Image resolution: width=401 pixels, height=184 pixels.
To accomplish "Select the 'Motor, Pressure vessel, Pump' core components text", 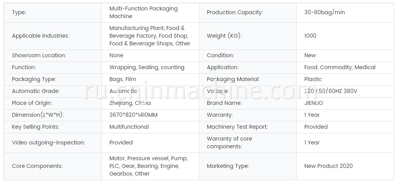I will click(x=148, y=159).
